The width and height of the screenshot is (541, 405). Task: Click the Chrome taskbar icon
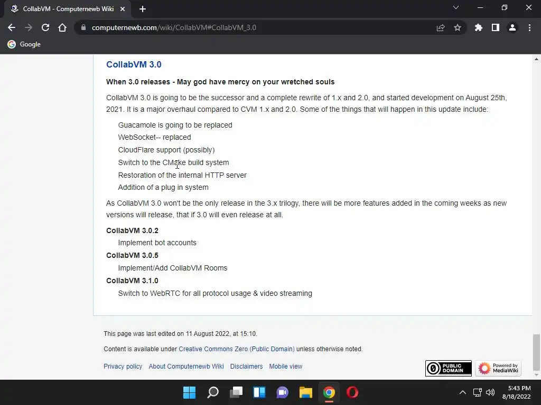click(329, 392)
